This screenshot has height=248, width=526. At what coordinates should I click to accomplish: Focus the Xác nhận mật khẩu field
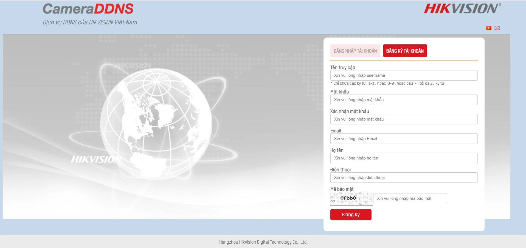[404, 119]
